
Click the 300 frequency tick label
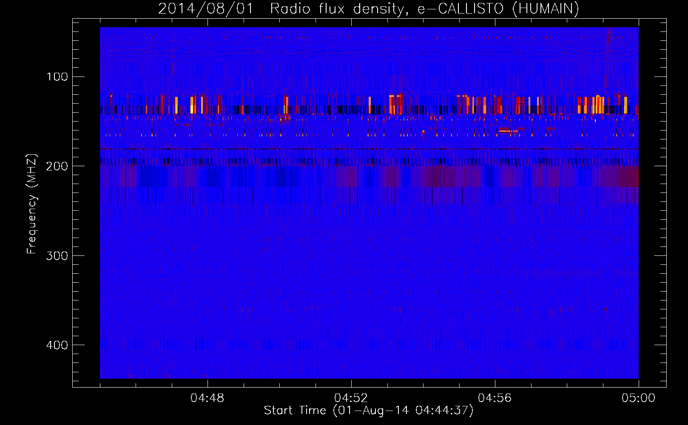point(57,256)
